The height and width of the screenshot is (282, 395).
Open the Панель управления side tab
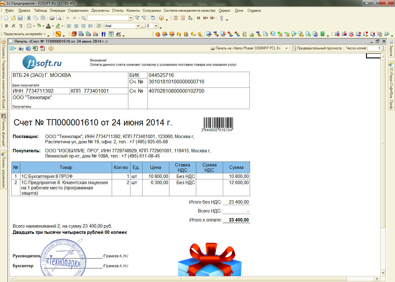point(3,169)
